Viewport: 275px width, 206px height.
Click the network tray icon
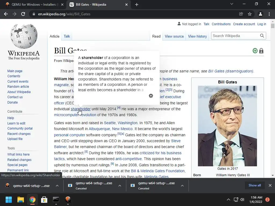236,200
